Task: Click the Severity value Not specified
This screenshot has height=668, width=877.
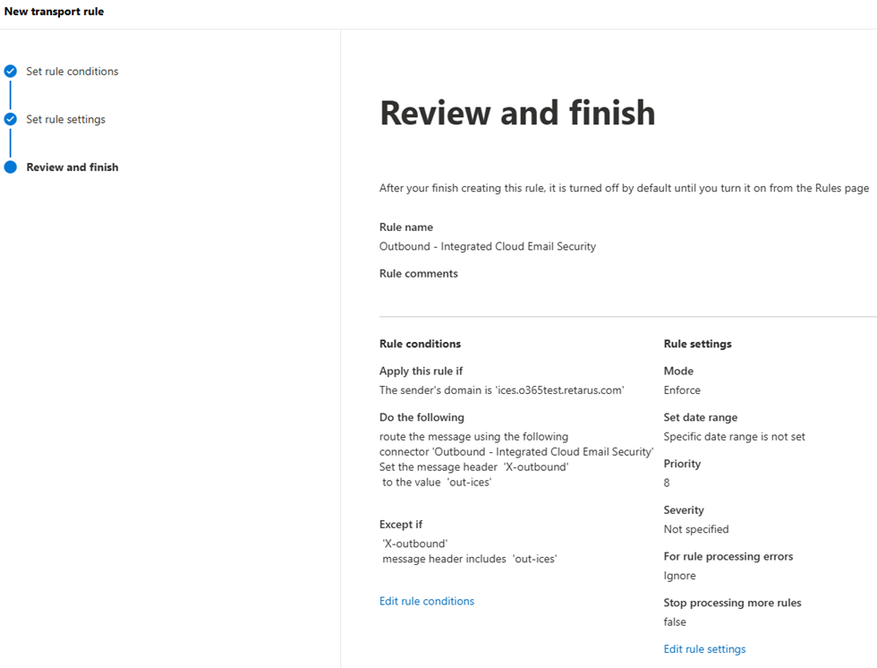Action: 696,529
